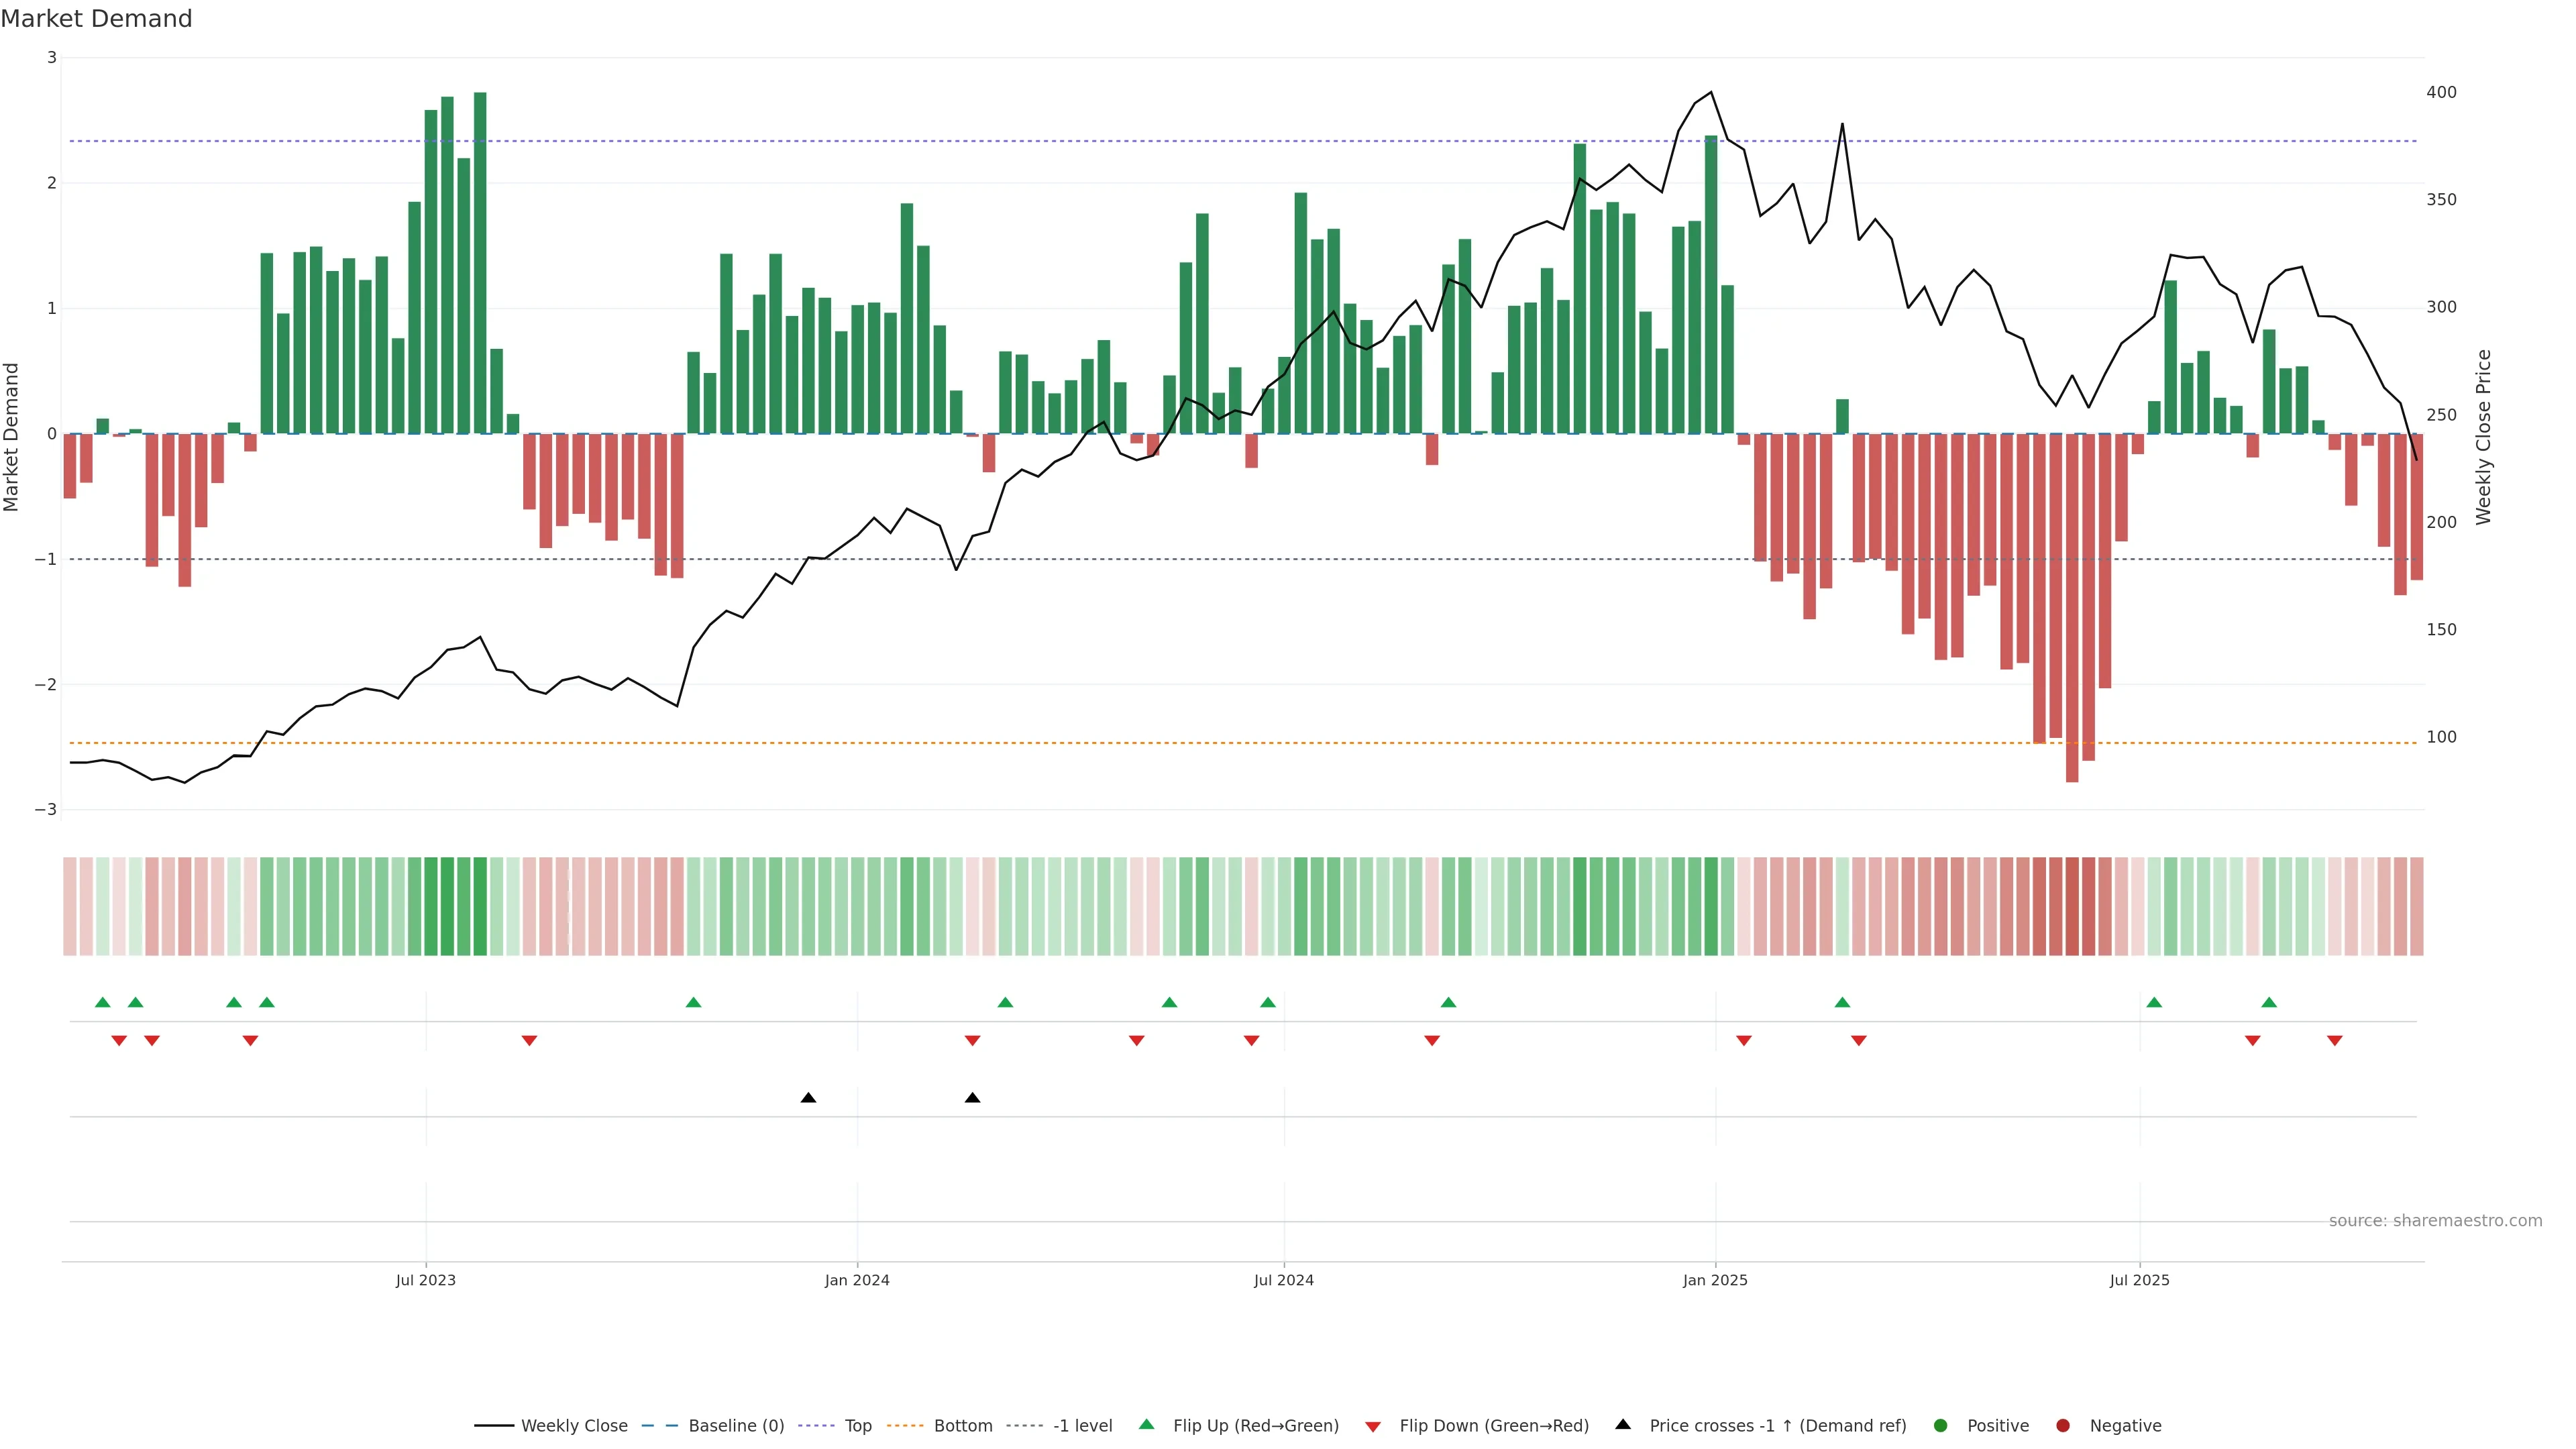Click the leftmost black triangle marker
2576x1449 pixels.
[808, 1098]
